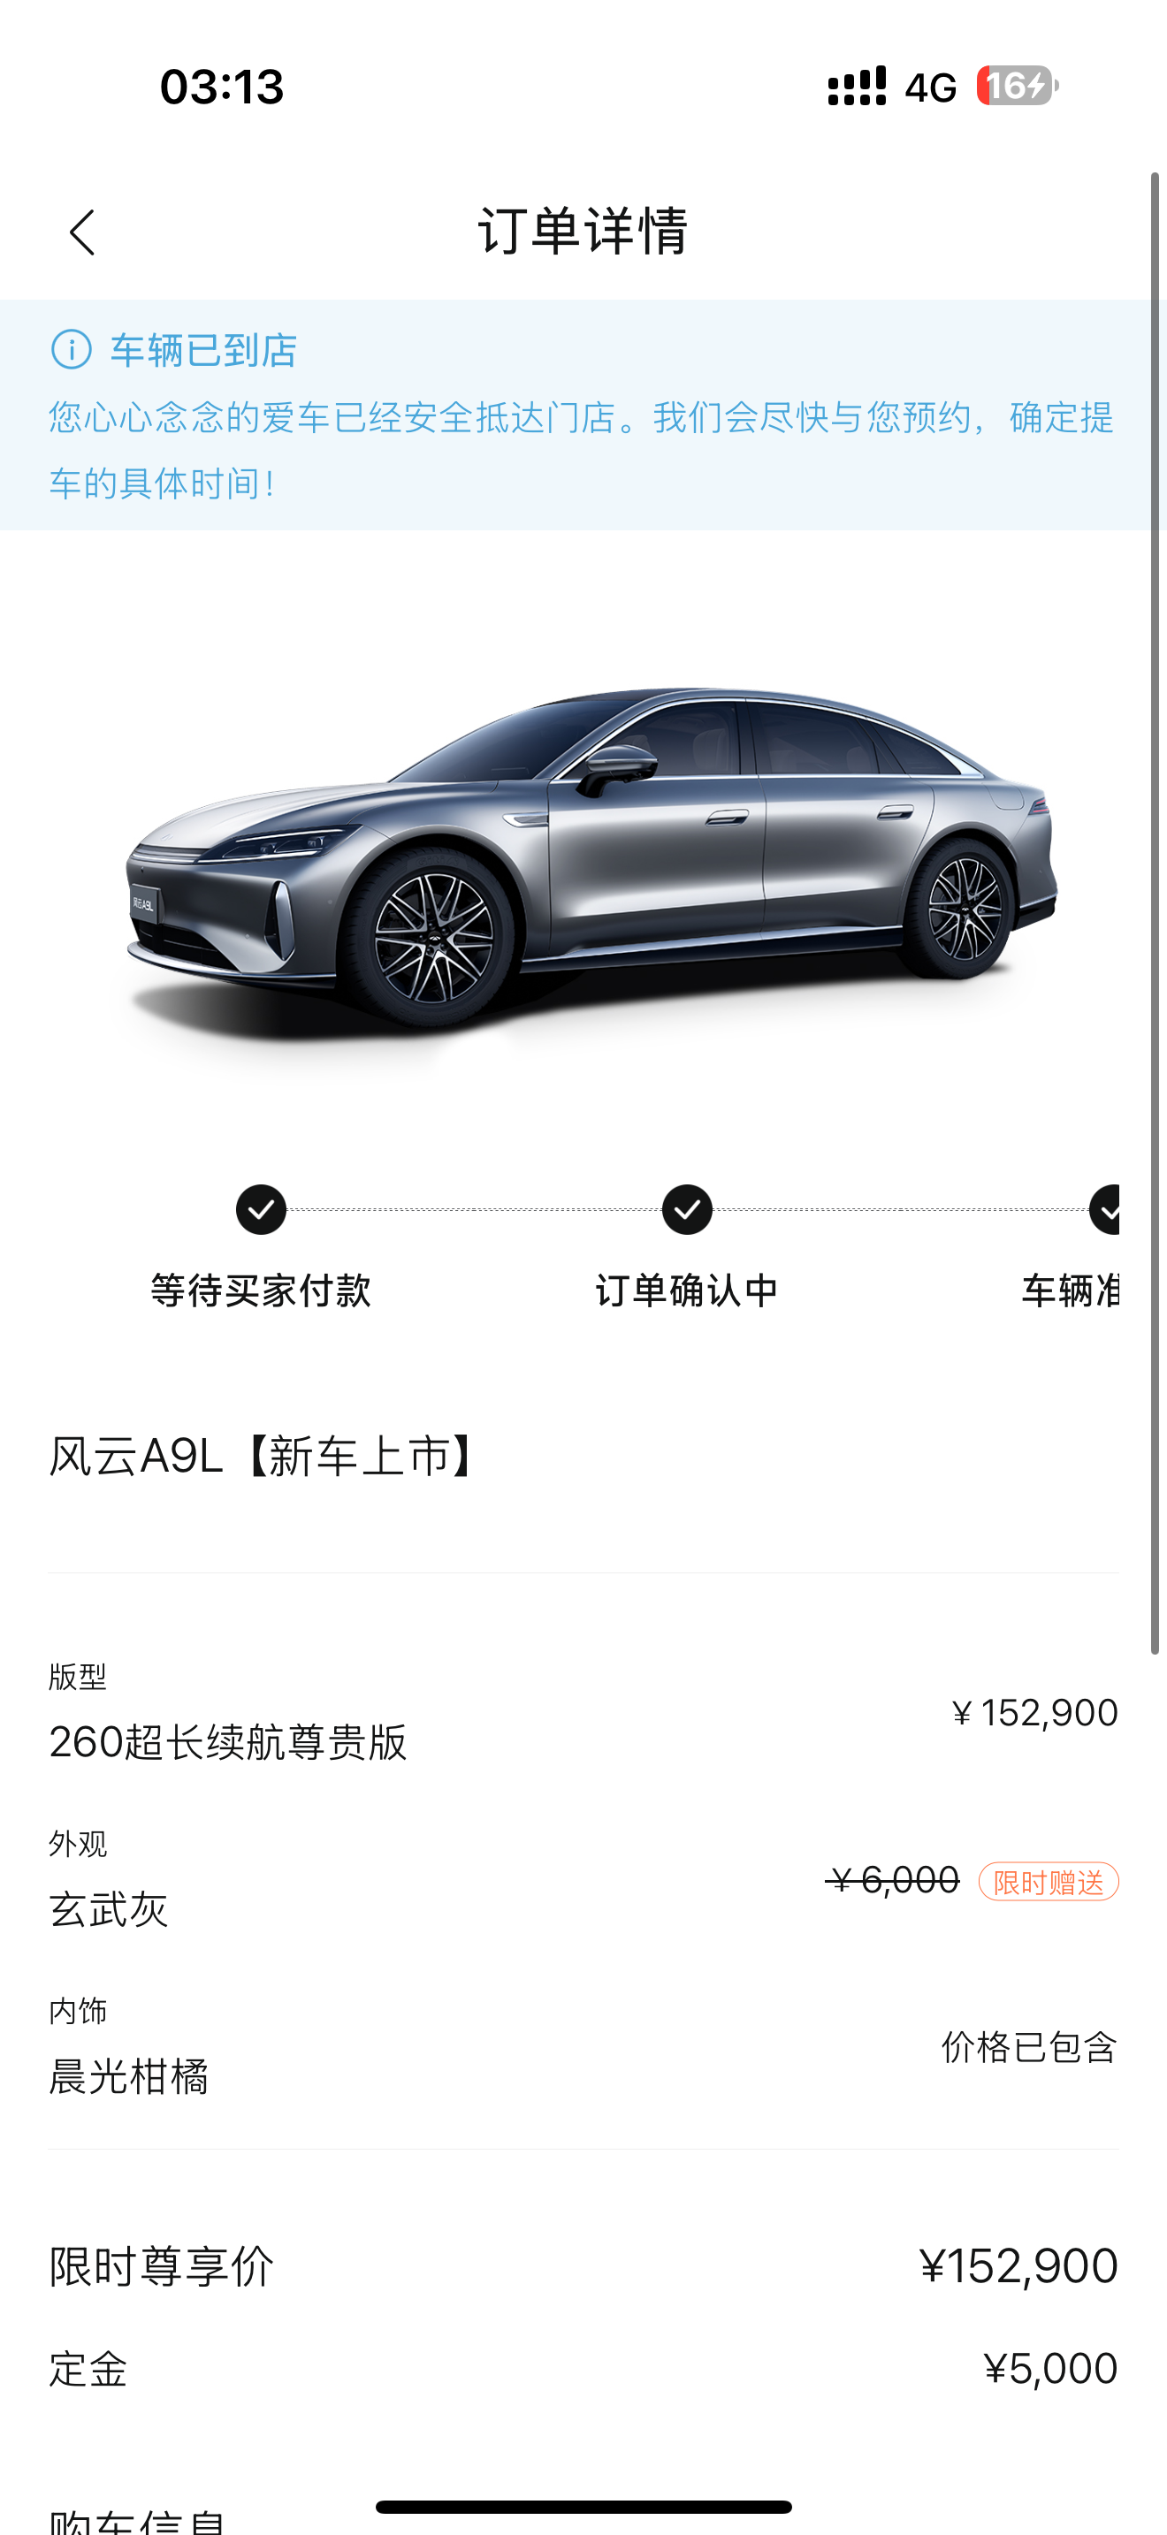
Task: Open the 订单详情 page title
Action: [583, 232]
